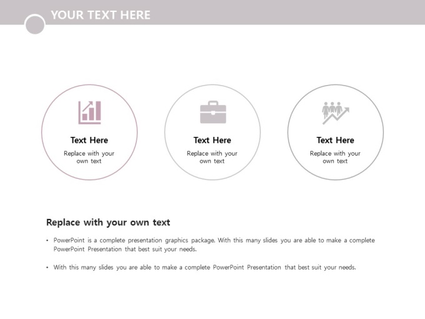Select the briefcase icon
This screenshot has height=319, width=425.
pos(213,113)
